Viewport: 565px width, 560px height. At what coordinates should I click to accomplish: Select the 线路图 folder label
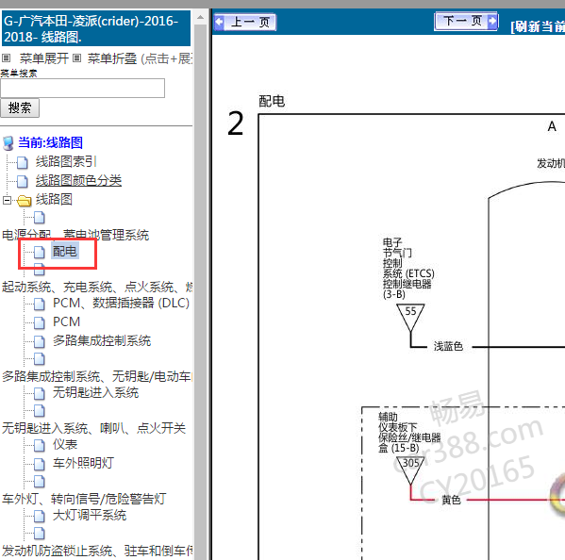(54, 199)
